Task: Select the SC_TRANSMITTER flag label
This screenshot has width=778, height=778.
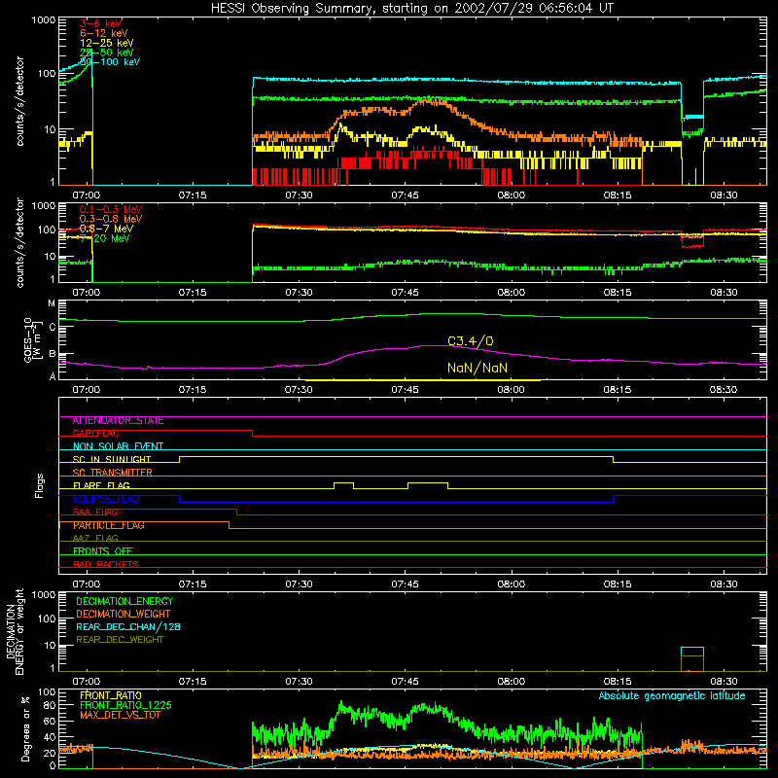Action: (113, 473)
